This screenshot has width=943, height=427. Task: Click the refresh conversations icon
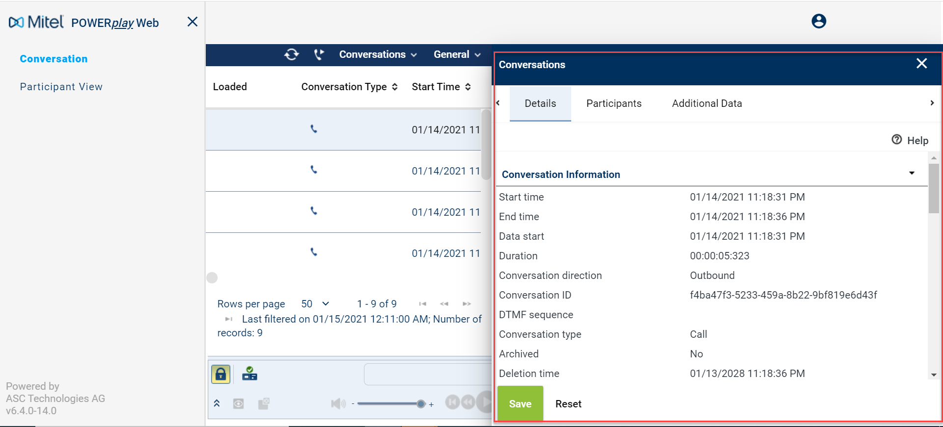[291, 54]
